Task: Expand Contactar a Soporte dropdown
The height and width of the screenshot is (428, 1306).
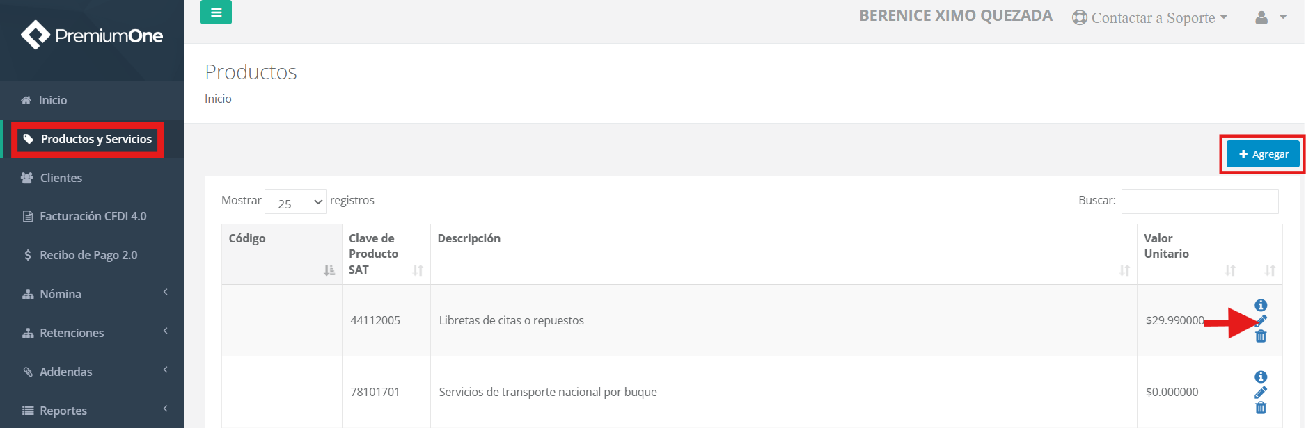Action: (1150, 18)
